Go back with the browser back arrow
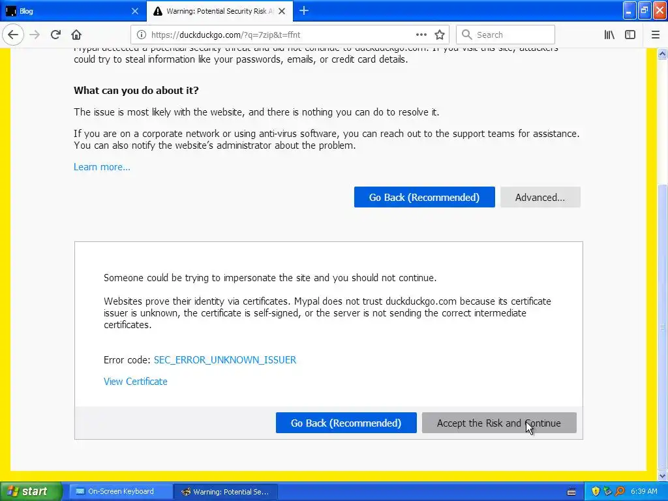This screenshot has width=668, height=501. [x=13, y=35]
